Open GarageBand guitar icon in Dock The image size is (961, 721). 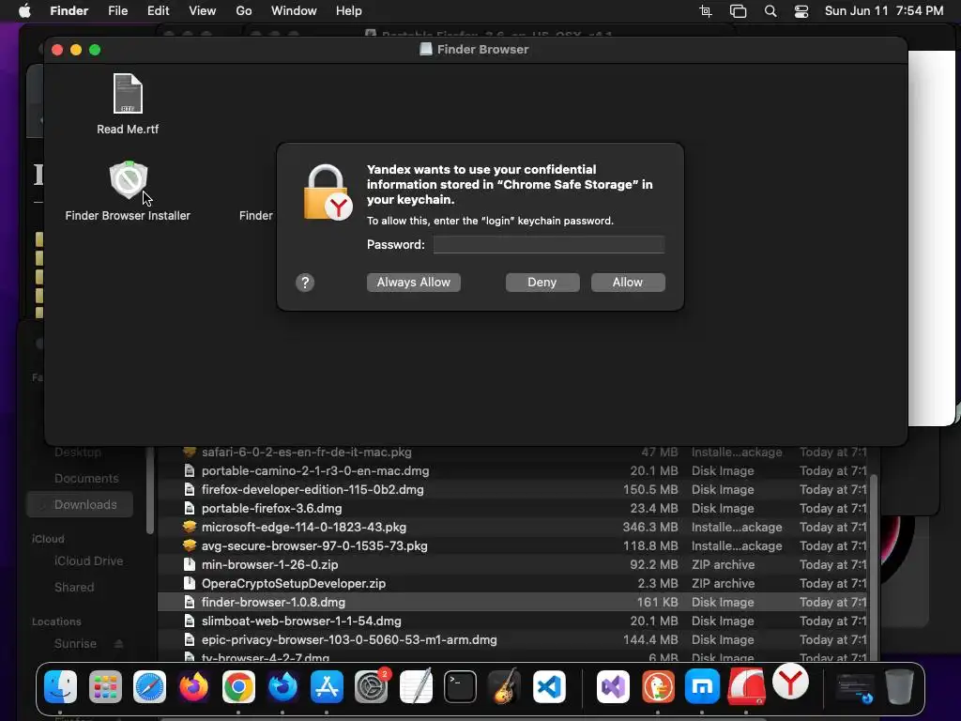pyautogui.click(x=504, y=686)
